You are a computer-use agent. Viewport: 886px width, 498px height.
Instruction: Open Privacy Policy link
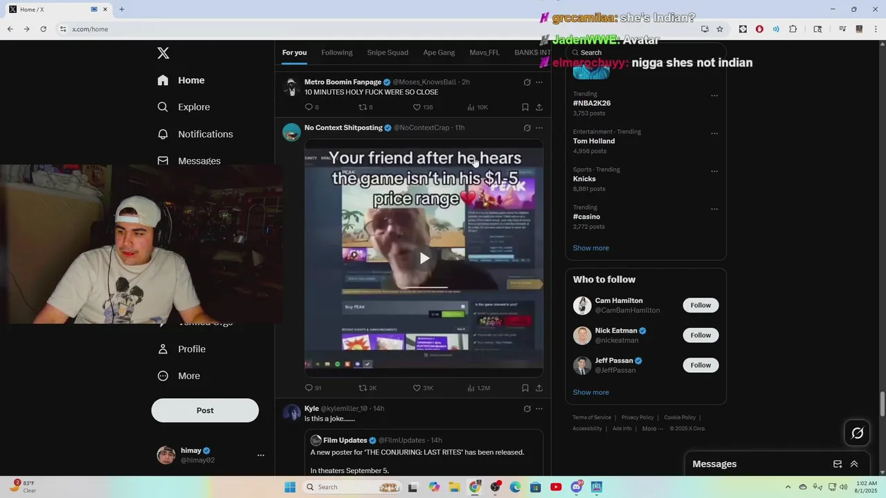(638, 418)
